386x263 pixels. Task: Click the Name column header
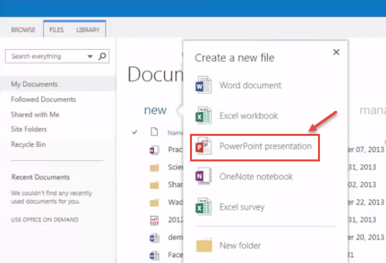coord(175,133)
